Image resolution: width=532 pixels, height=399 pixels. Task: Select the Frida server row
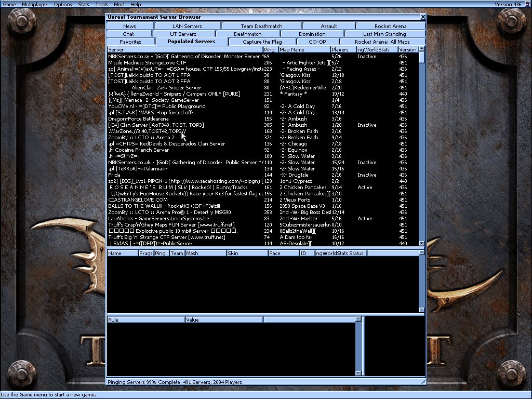pyautogui.click(x=263, y=175)
